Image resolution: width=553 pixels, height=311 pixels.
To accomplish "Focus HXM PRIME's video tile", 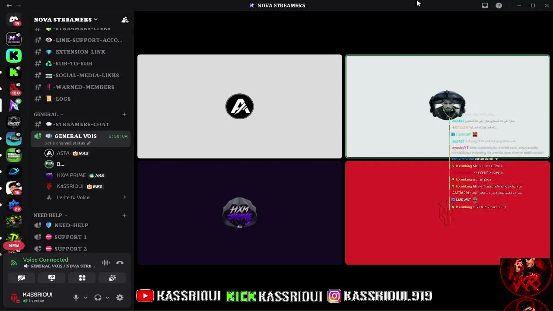I will pos(240,213).
